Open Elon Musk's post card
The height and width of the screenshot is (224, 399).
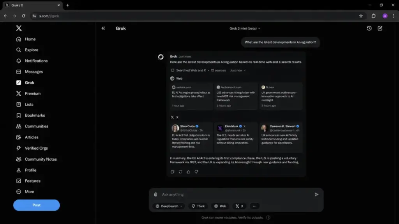point(236,137)
